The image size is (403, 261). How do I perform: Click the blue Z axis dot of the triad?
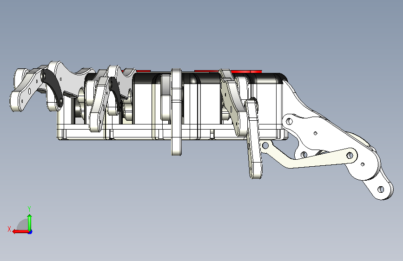coord(30,232)
